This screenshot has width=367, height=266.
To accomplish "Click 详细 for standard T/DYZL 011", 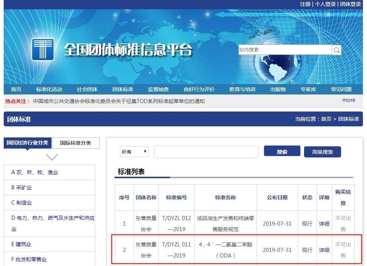I will pyautogui.click(x=324, y=250).
